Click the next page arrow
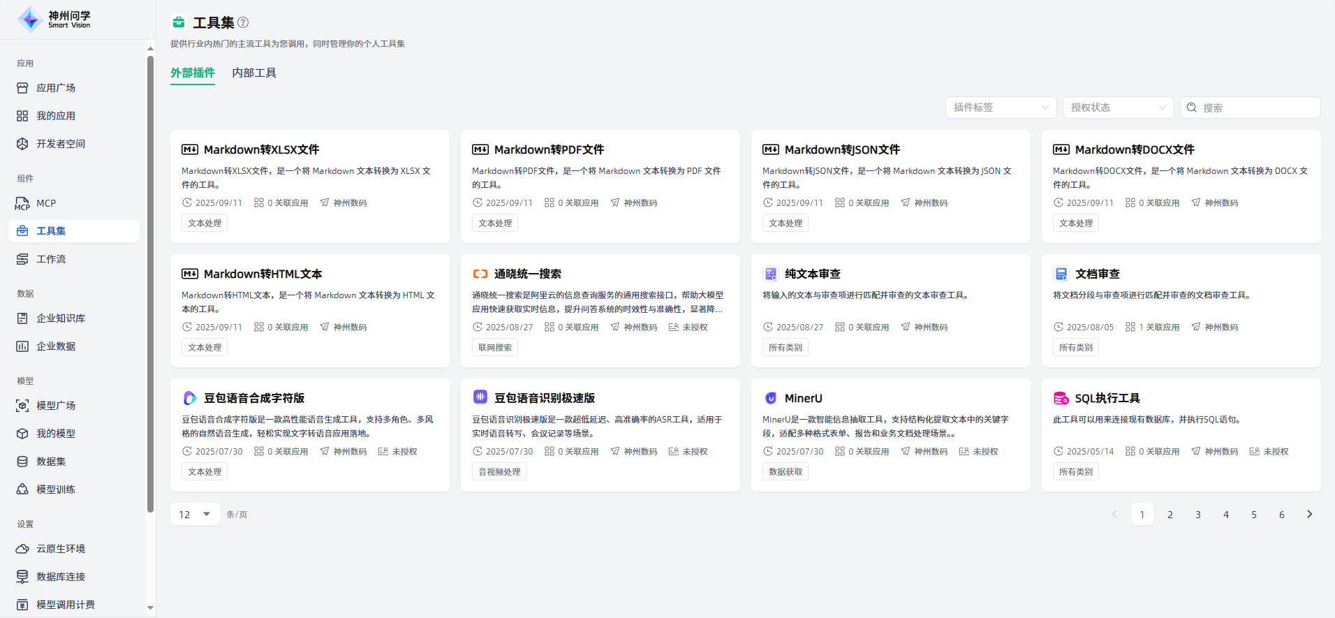This screenshot has height=618, width=1335. coord(1309,514)
